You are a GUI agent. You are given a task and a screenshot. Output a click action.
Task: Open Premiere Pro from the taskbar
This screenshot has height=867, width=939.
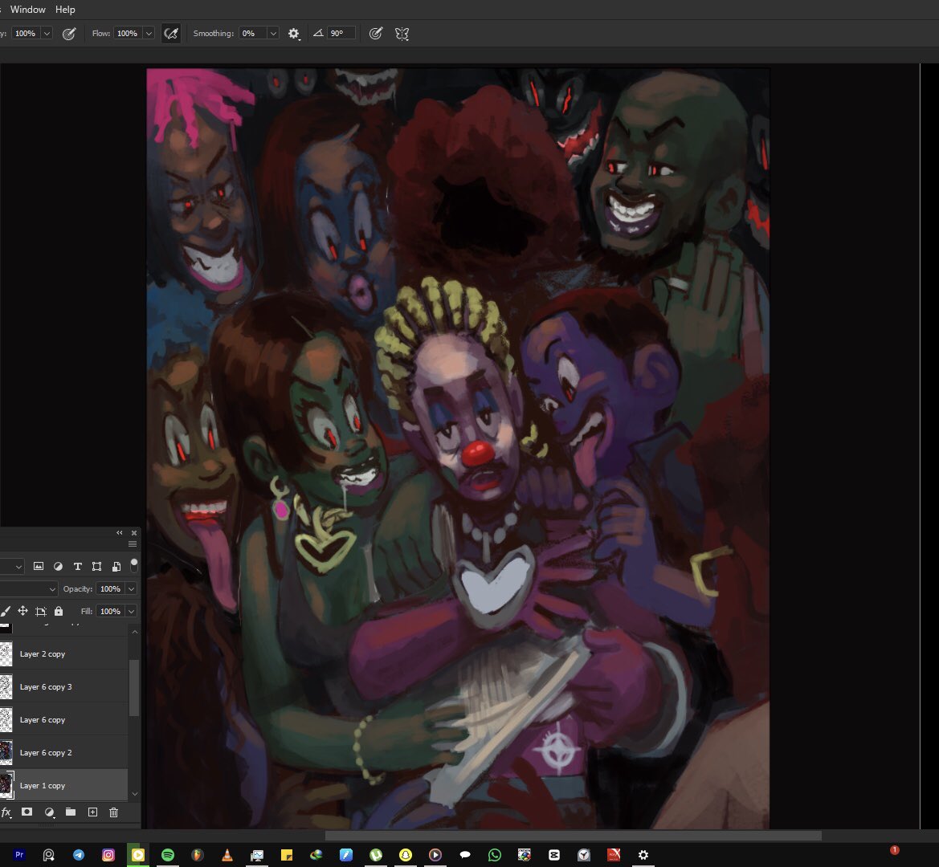coord(19,854)
